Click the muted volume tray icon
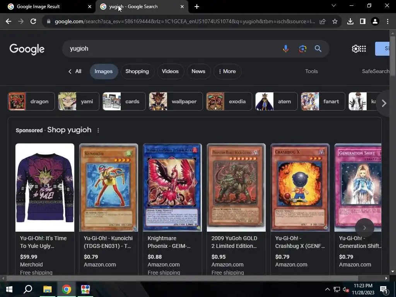 (346, 289)
